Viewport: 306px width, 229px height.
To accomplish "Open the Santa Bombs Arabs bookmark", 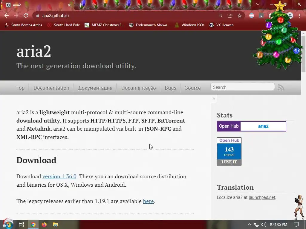I will 23,25.
